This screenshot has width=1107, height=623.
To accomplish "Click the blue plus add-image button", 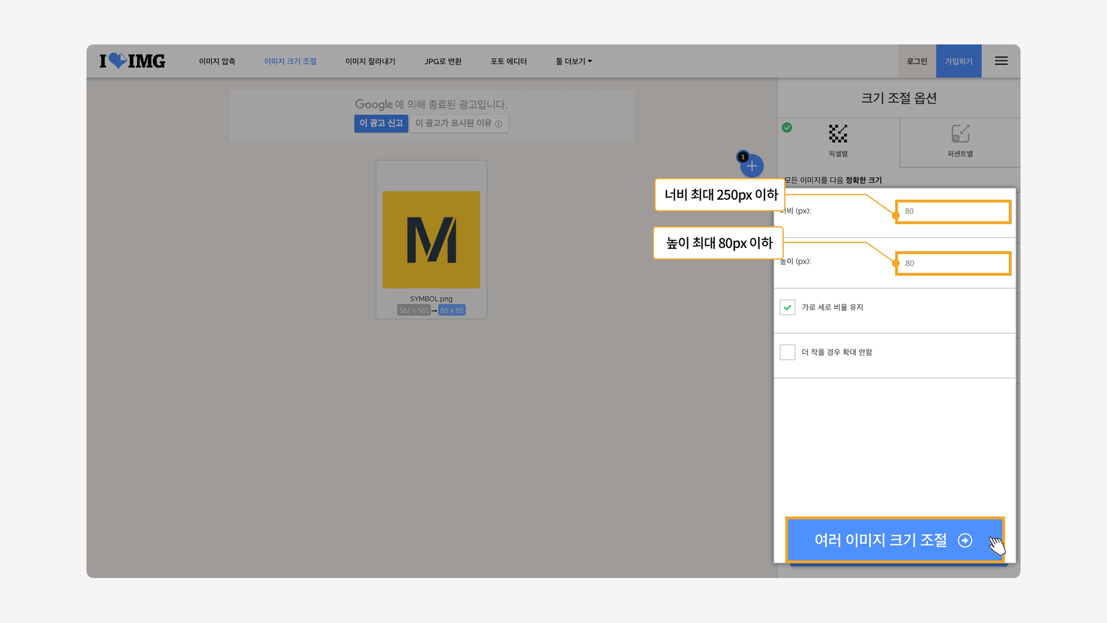I will (752, 166).
